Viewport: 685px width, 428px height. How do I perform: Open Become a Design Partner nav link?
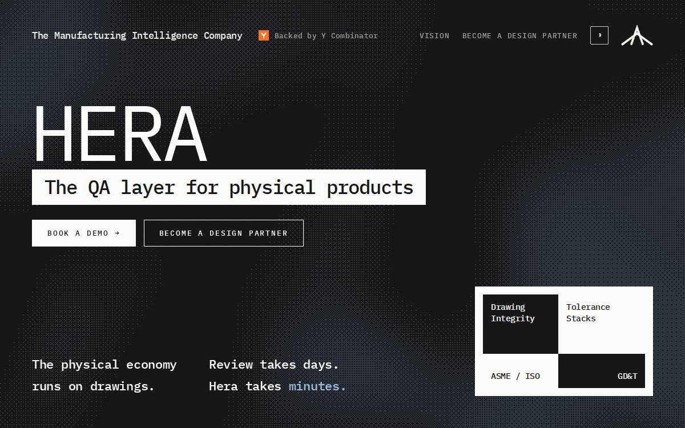[519, 35]
